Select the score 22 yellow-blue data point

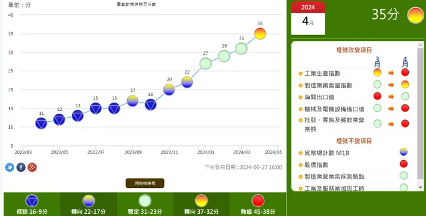(x=187, y=82)
